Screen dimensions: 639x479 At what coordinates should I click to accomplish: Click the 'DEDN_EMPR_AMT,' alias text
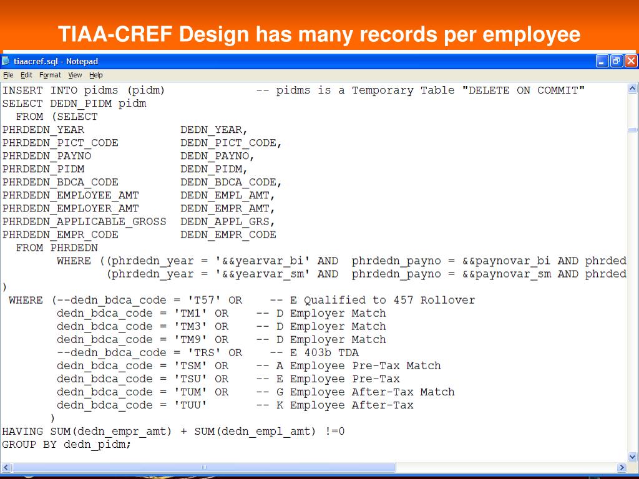[228, 208]
